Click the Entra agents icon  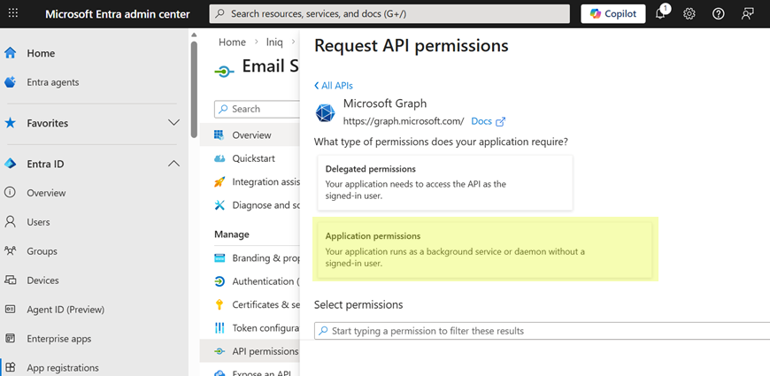(x=11, y=82)
